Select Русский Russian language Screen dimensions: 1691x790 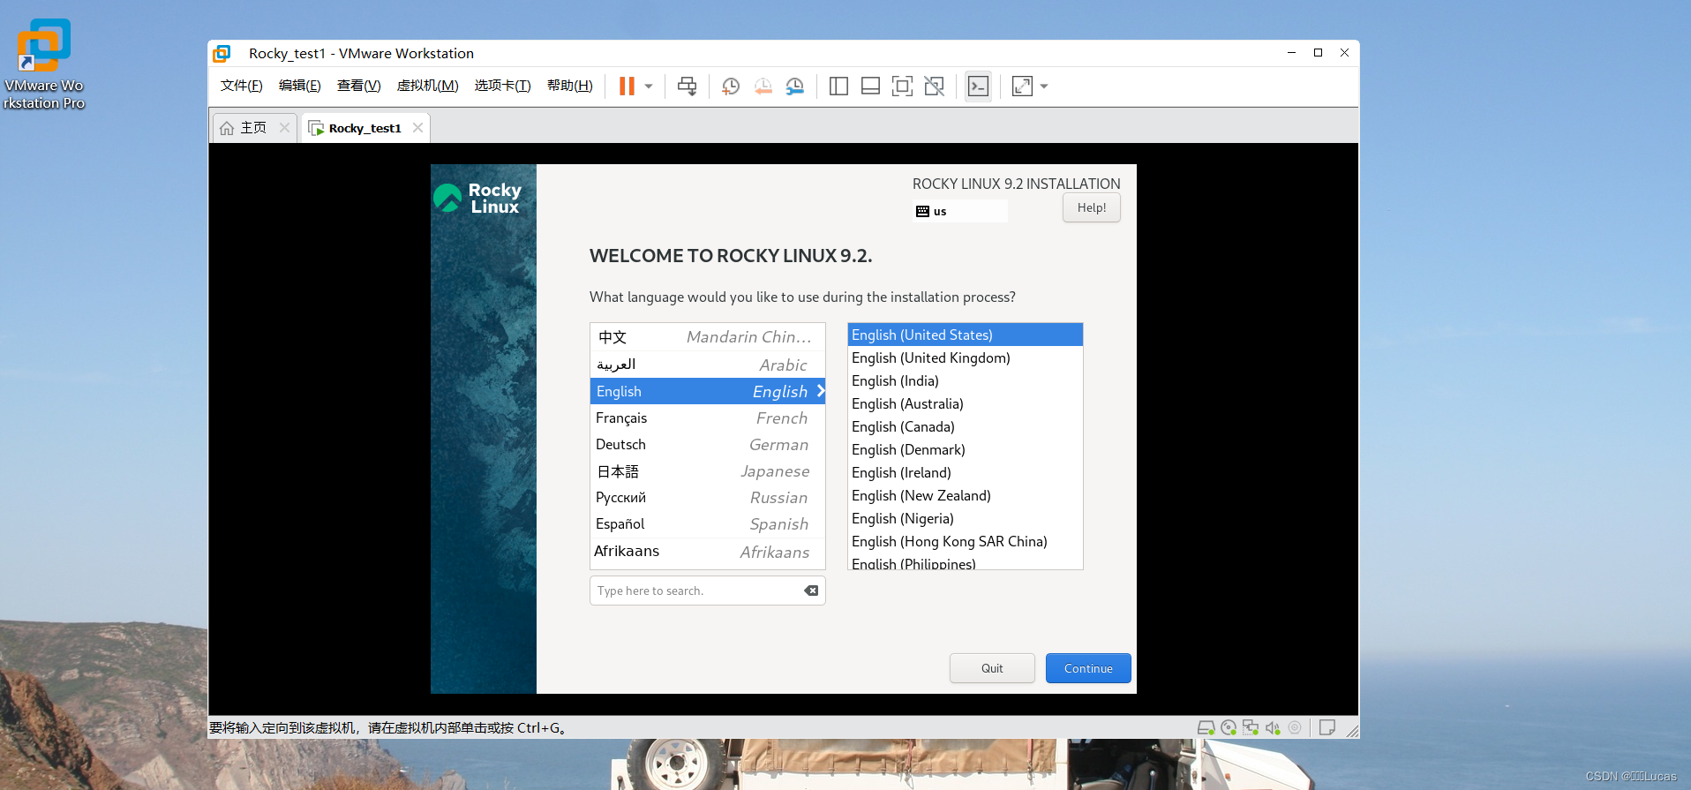pyautogui.click(x=707, y=498)
